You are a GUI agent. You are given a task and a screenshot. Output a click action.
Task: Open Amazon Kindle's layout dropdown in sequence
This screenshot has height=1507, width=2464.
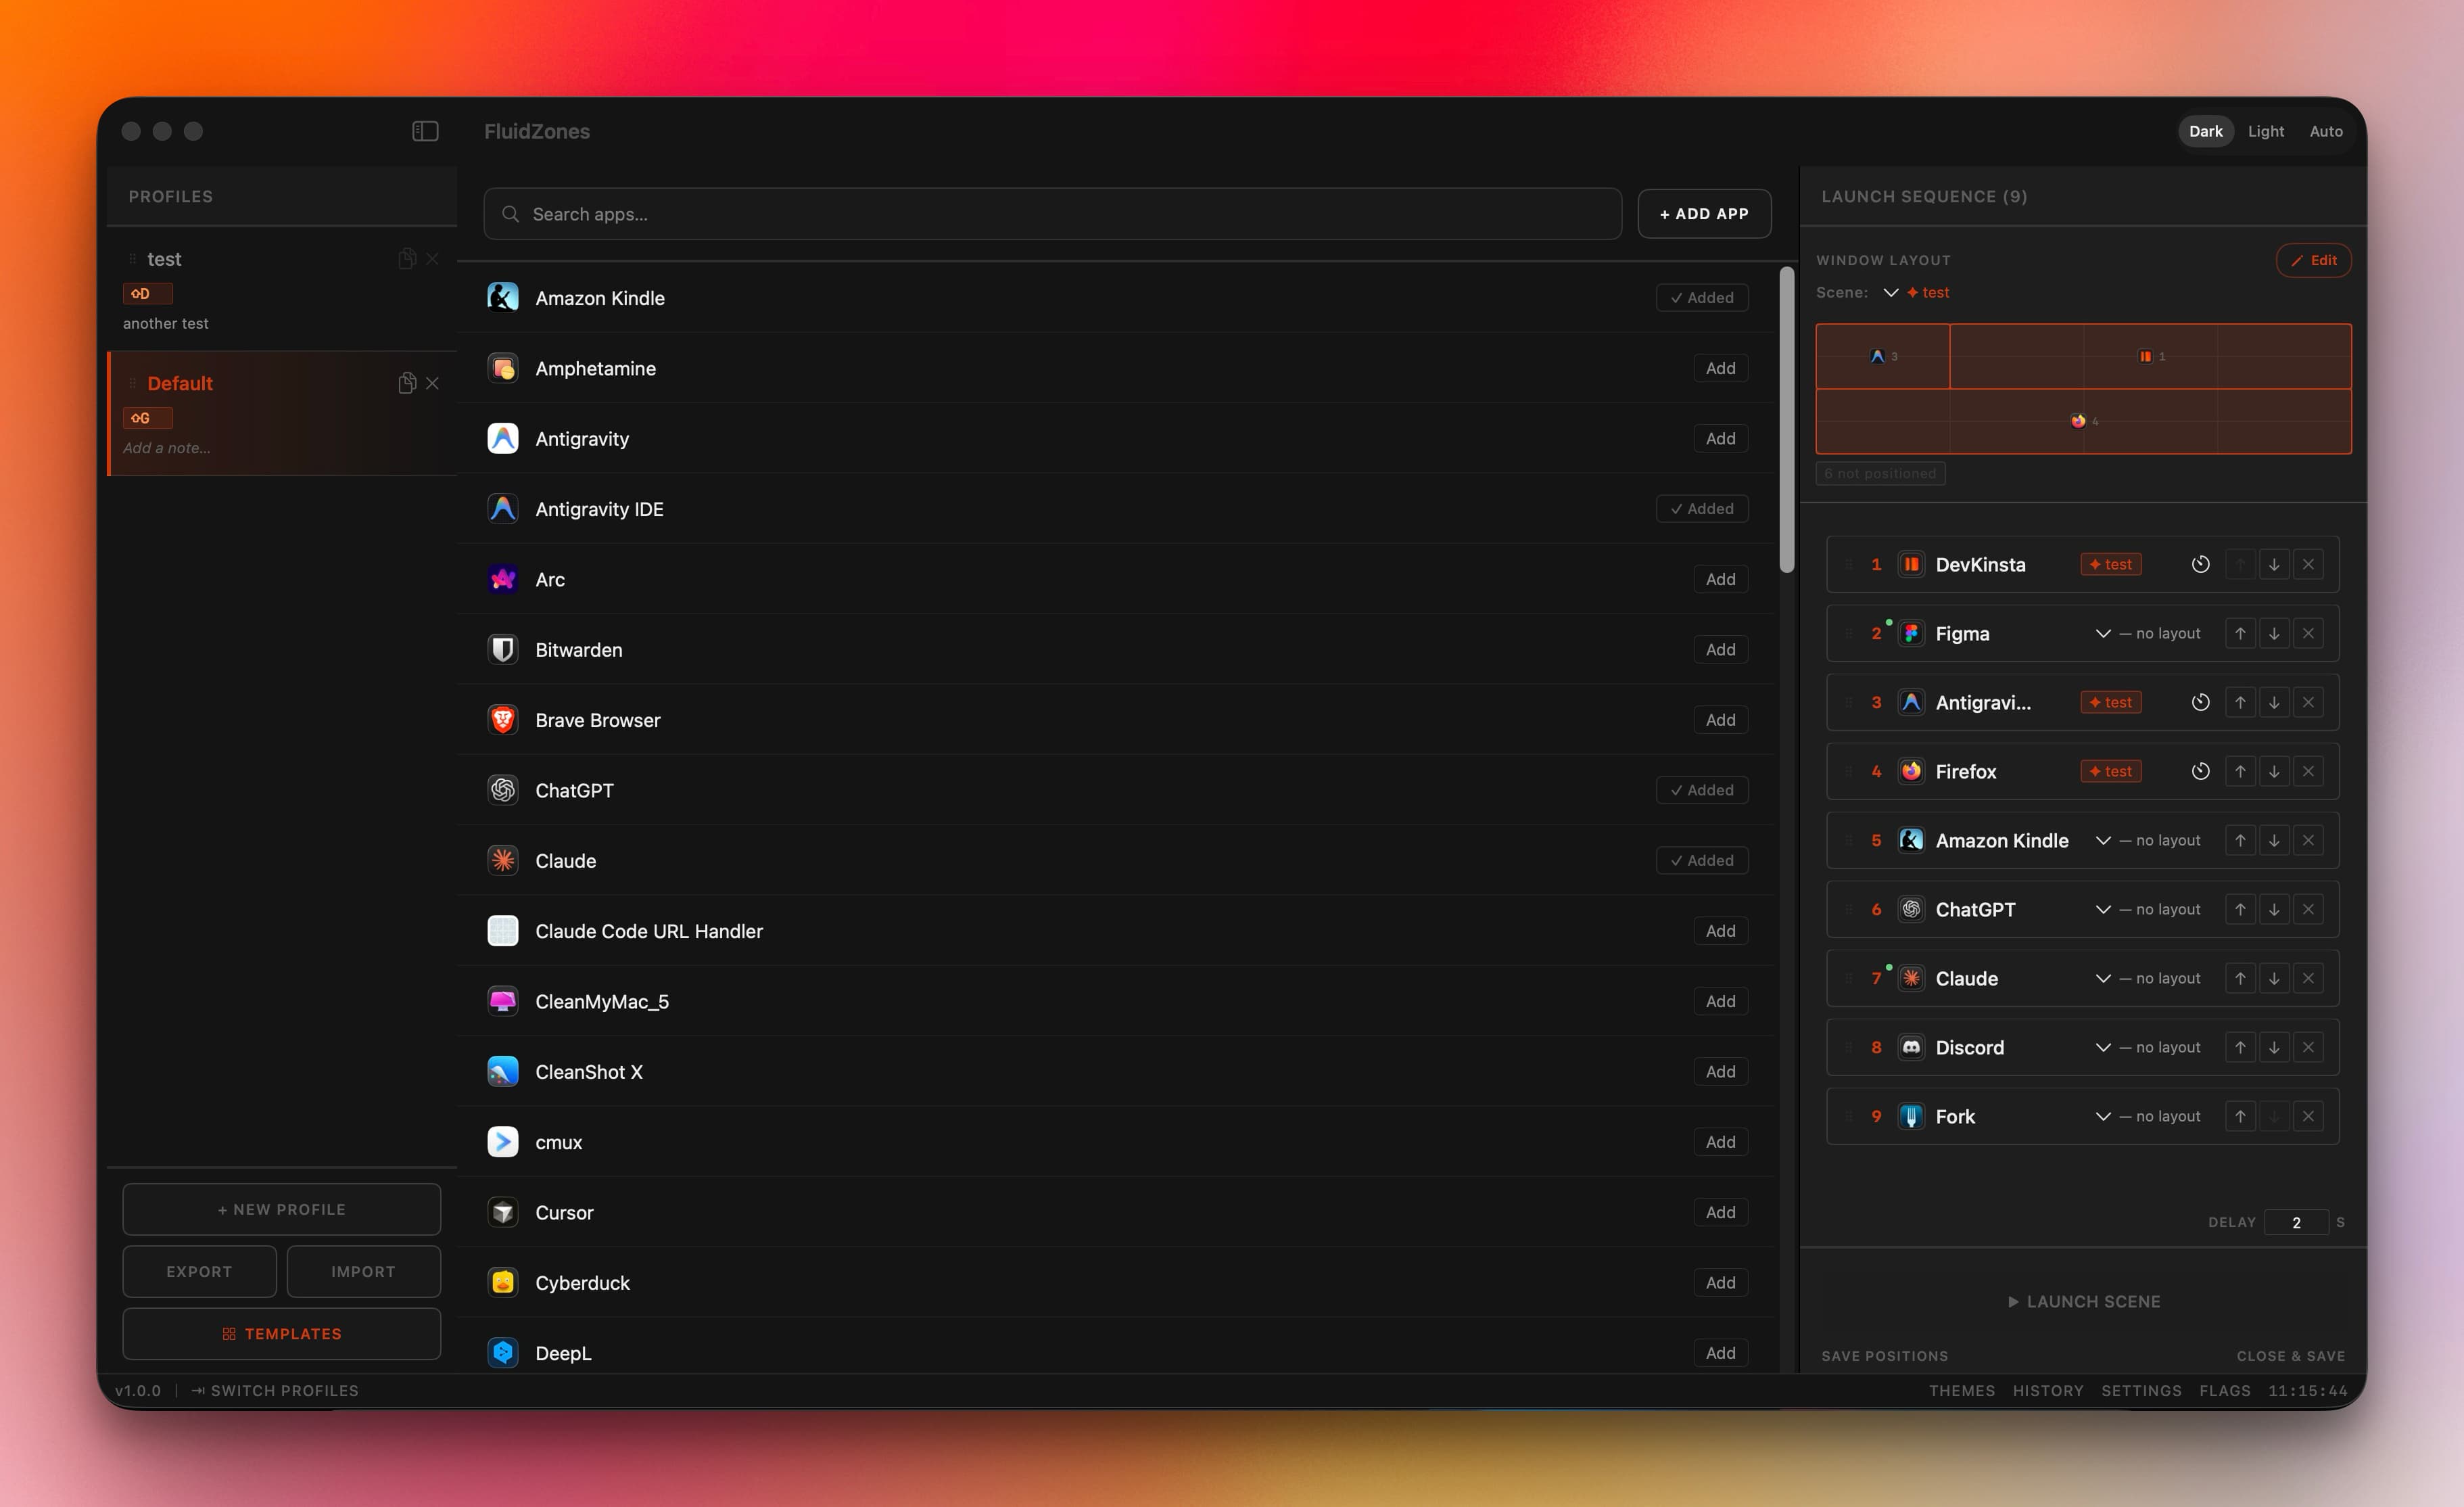(2148, 840)
